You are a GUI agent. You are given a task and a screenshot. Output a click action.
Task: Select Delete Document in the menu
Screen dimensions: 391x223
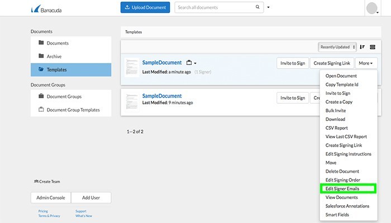coord(342,171)
